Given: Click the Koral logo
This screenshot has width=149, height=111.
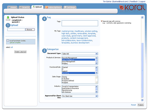Looking at the screenshot, I should coord(132,8).
